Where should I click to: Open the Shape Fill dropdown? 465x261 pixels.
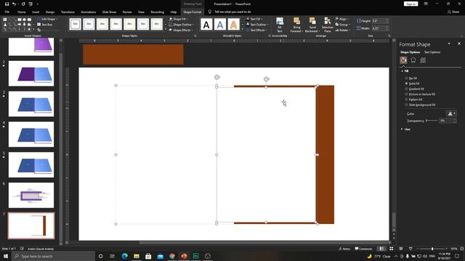pyautogui.click(x=179, y=19)
